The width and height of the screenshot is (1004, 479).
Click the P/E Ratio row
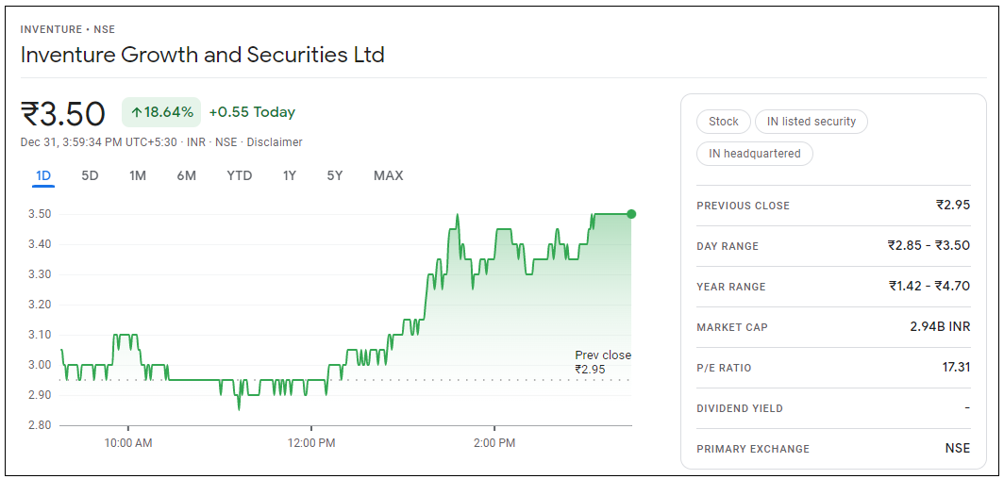pos(832,368)
